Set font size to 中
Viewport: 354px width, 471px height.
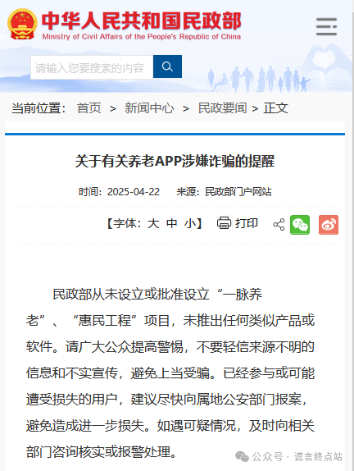point(172,223)
